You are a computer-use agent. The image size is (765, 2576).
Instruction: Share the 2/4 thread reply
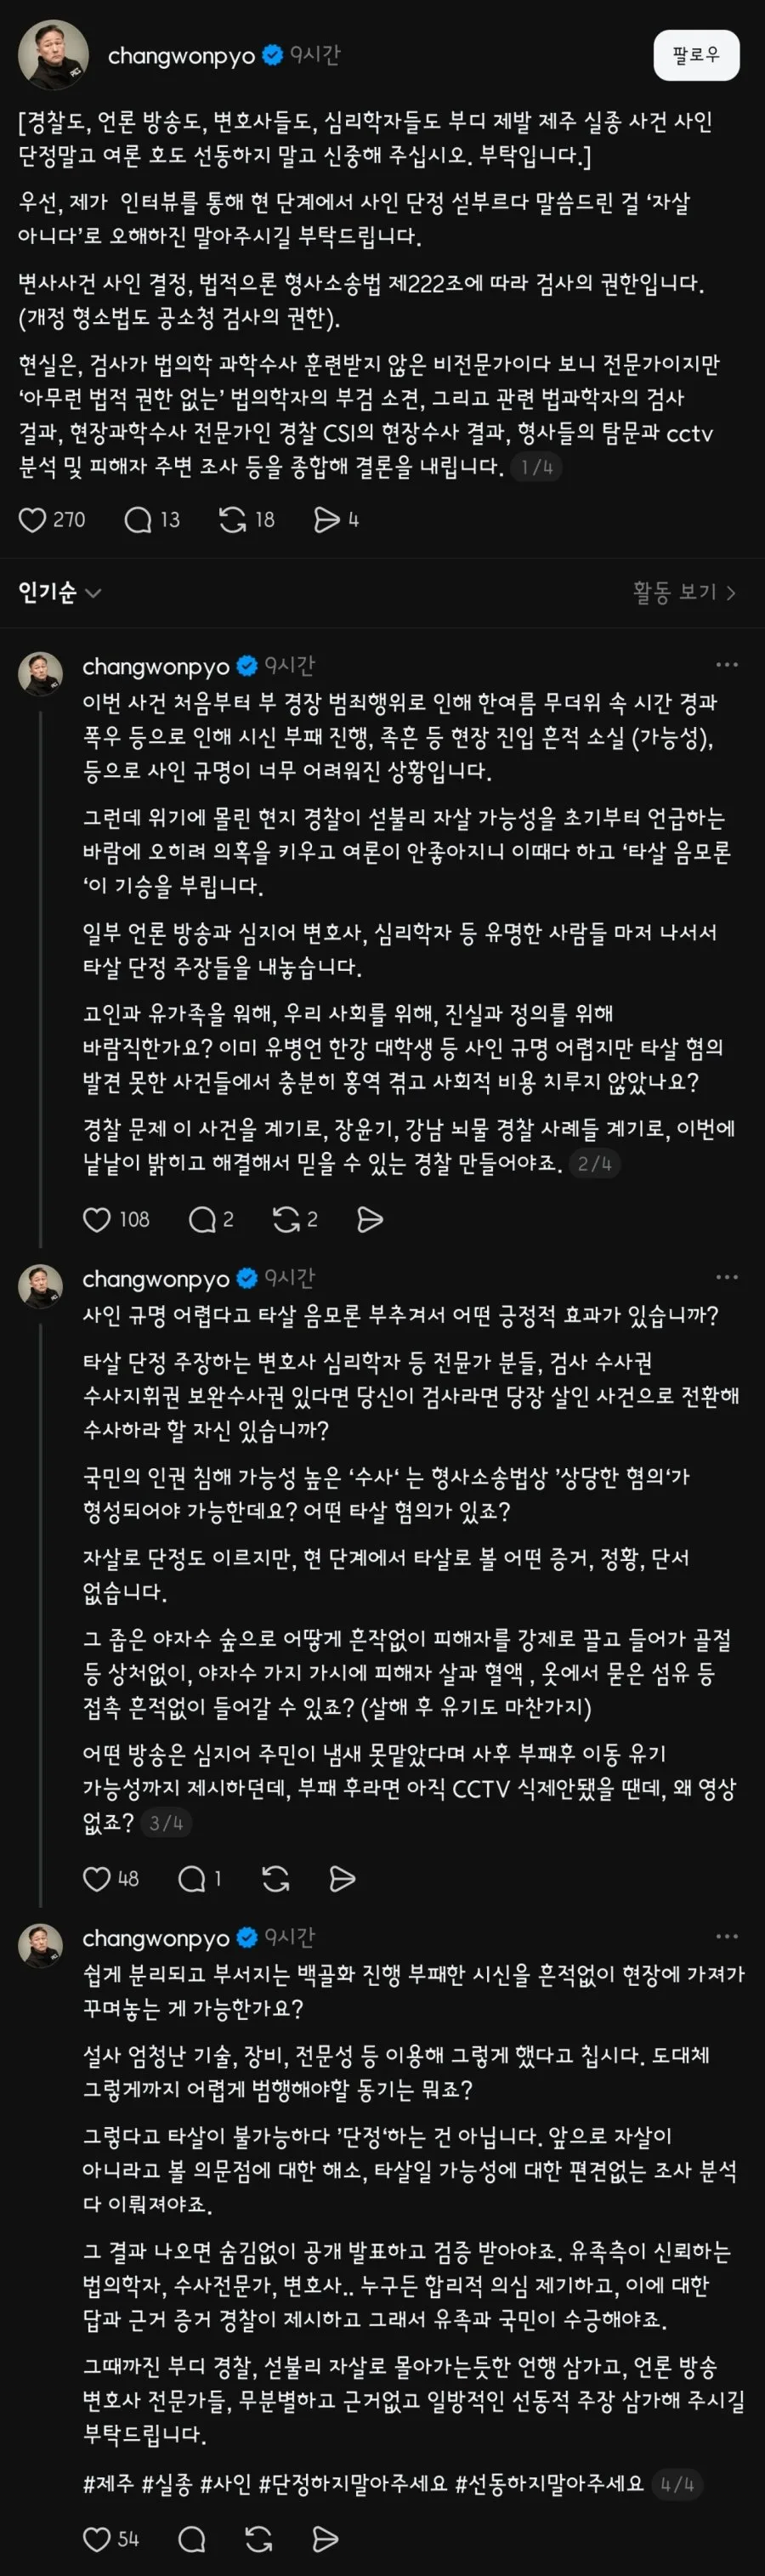(370, 1219)
